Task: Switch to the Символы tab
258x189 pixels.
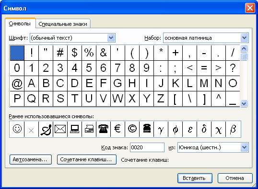Action: click(x=20, y=23)
